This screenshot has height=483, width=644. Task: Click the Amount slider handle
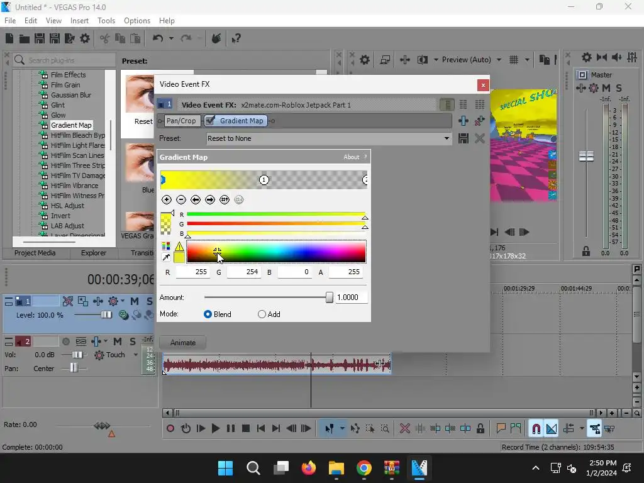[330, 297]
